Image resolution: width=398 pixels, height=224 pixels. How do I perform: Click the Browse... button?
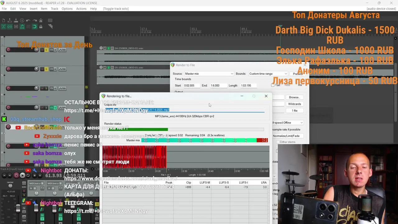coord(294,97)
